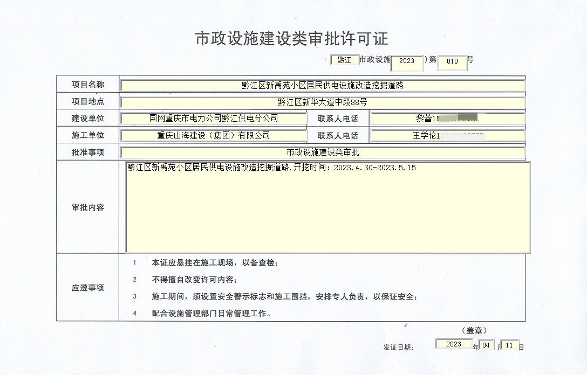Image resolution: width=587 pixels, height=375 pixels.
Task: Click the 项目名称 field containing 黔江区新禹苑小区居民供电设施改造挖掘道路
Action: 323,86
